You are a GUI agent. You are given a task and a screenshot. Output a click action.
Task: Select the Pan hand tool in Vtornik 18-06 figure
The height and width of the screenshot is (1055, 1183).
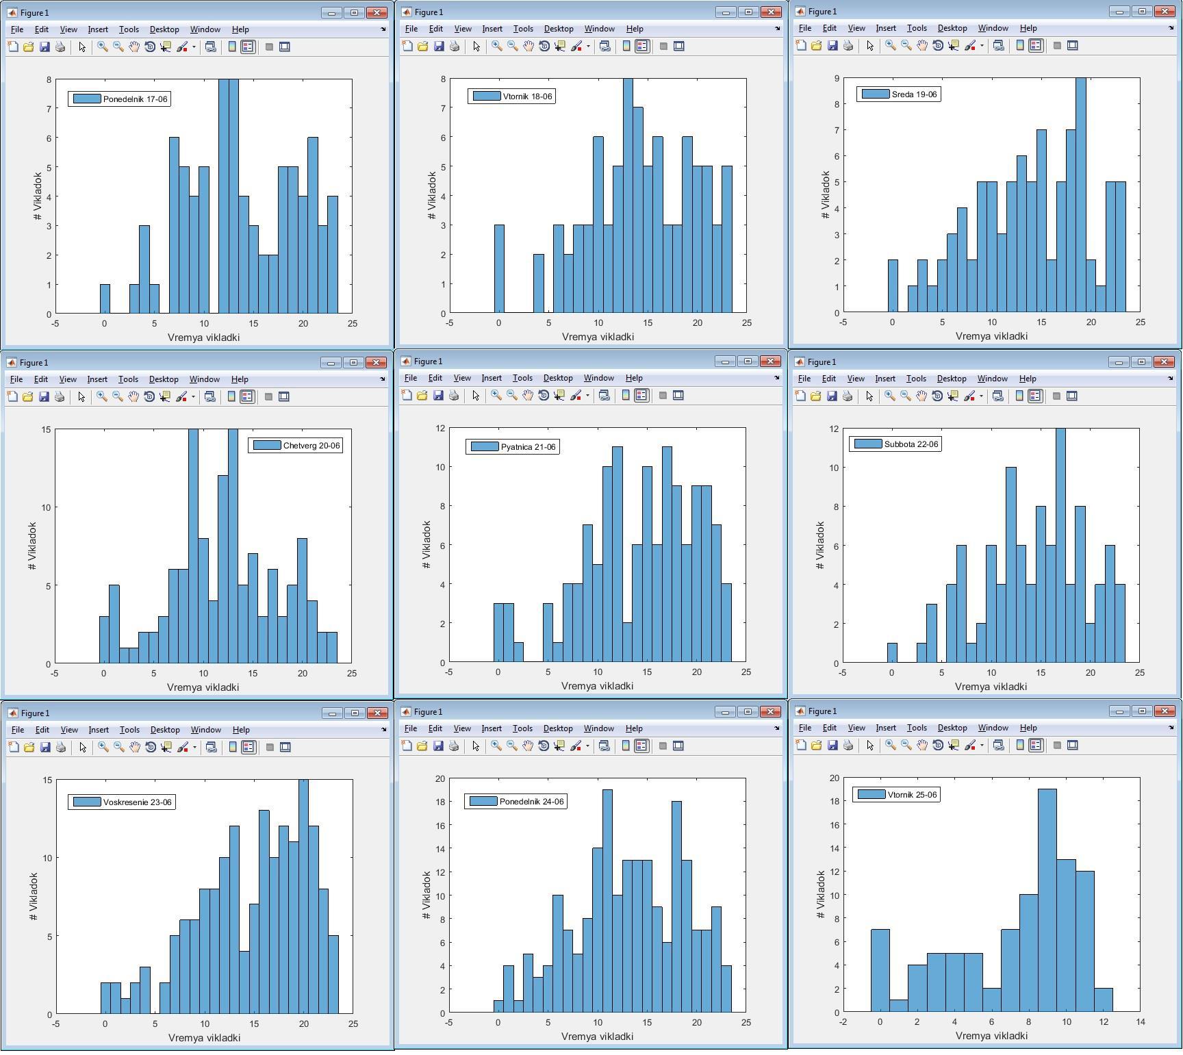pyautogui.click(x=529, y=47)
